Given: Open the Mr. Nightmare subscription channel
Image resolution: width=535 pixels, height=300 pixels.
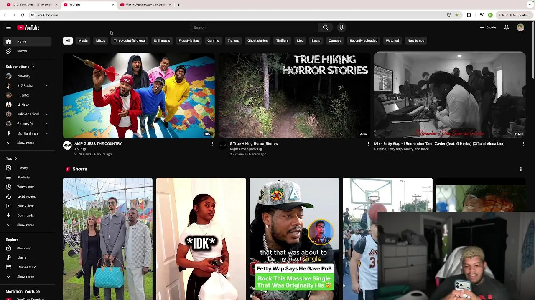Looking at the screenshot, I should click(28, 133).
